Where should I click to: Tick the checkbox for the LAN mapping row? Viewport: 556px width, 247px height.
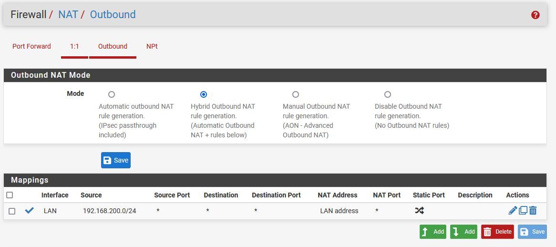tap(12, 211)
